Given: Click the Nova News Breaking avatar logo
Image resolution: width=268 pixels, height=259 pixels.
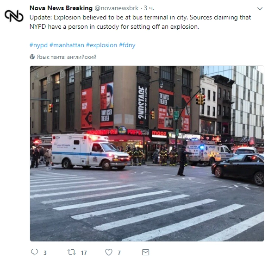Looking at the screenshot, I should pos(14,16).
